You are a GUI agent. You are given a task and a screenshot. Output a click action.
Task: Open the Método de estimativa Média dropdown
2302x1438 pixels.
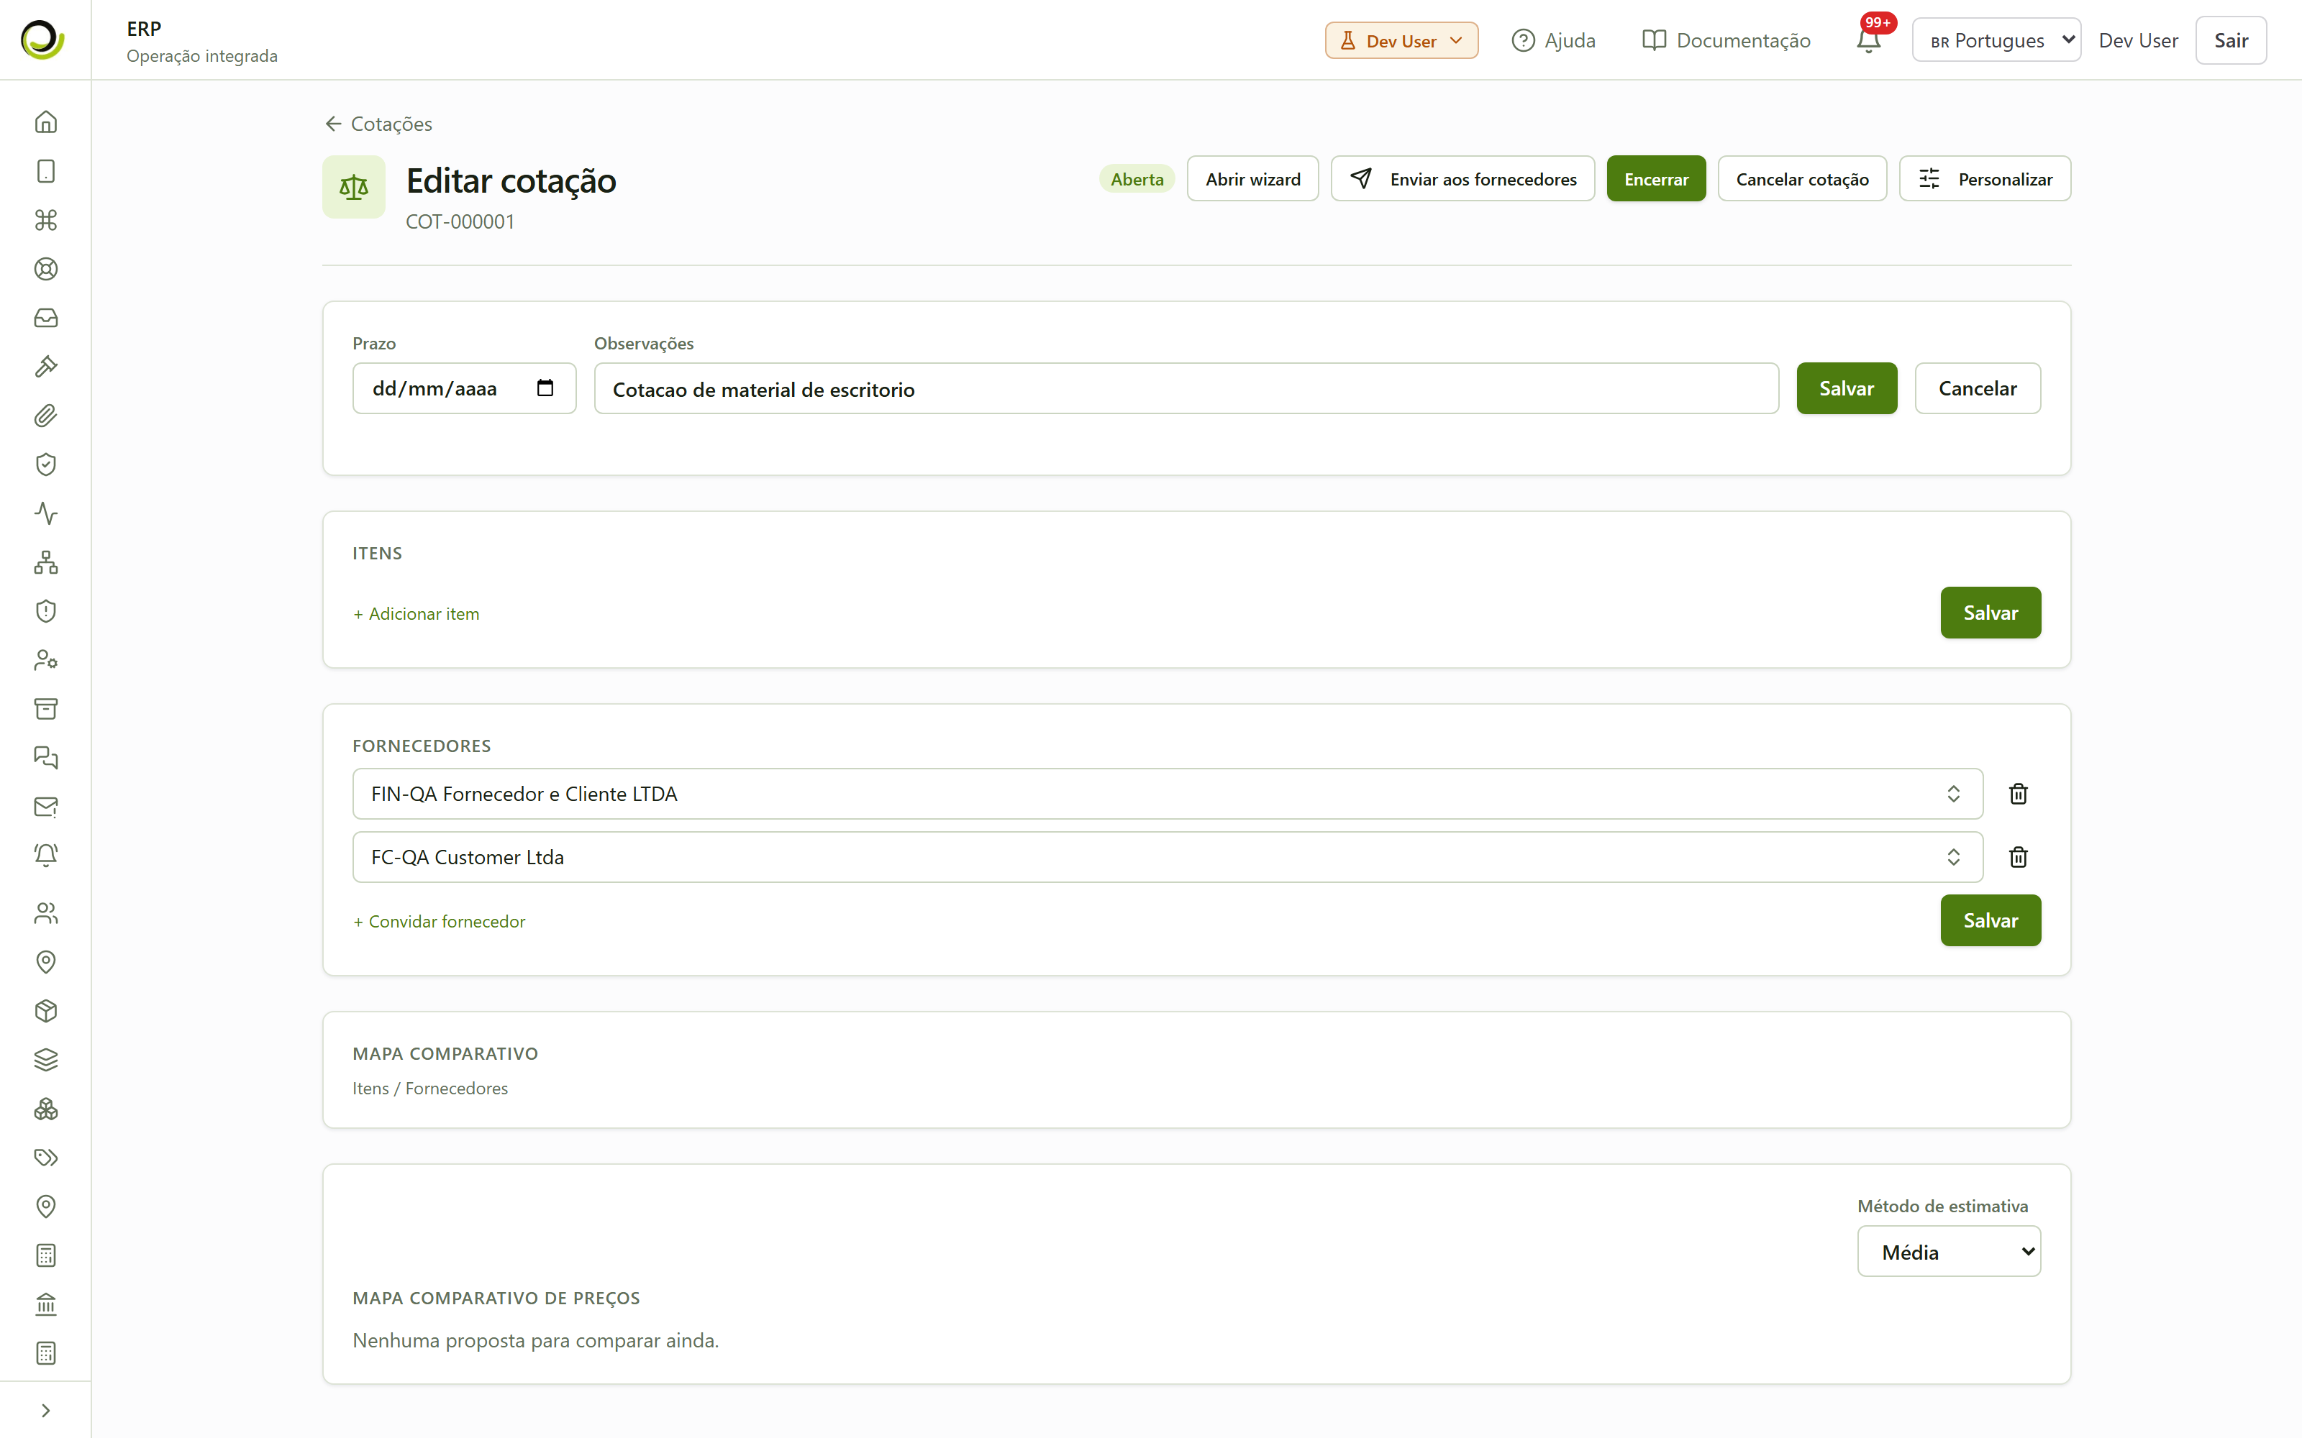[x=1948, y=1252]
